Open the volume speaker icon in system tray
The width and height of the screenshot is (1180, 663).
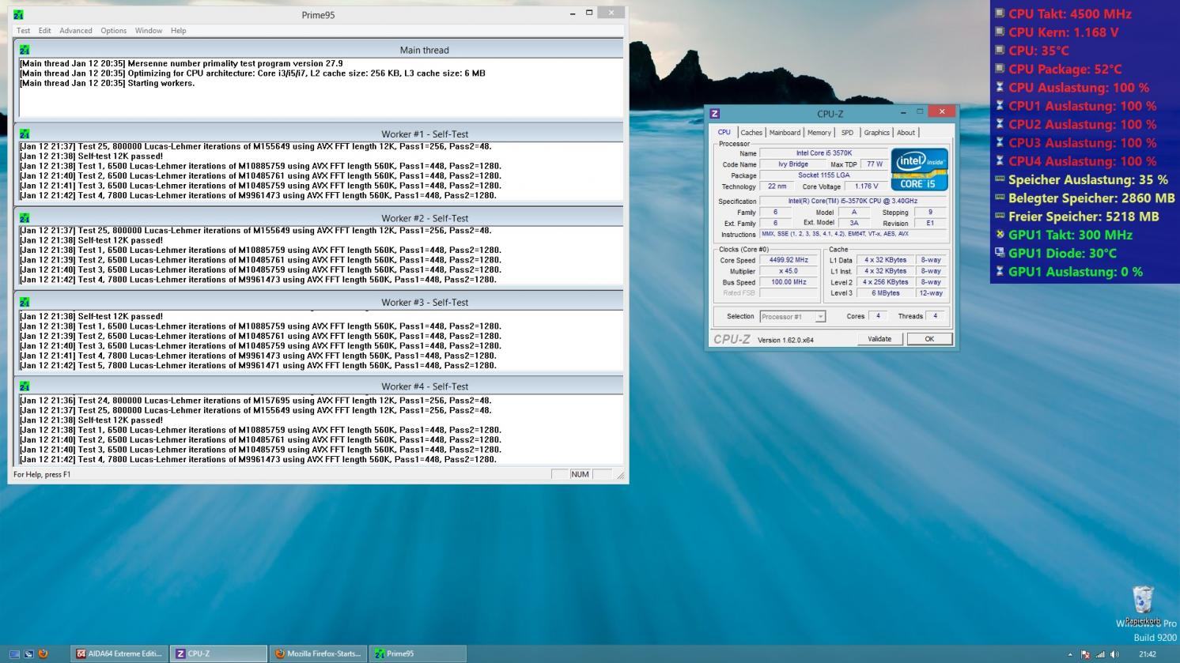point(1114,654)
